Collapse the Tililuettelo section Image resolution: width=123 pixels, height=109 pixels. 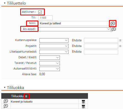point(5,3)
